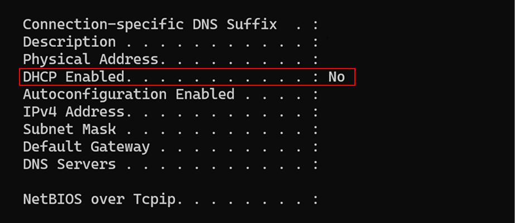Click the colon ending the Autoconfiguration Enabled line

pos(316,95)
